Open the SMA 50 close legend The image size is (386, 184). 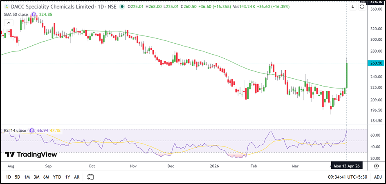coord(15,15)
